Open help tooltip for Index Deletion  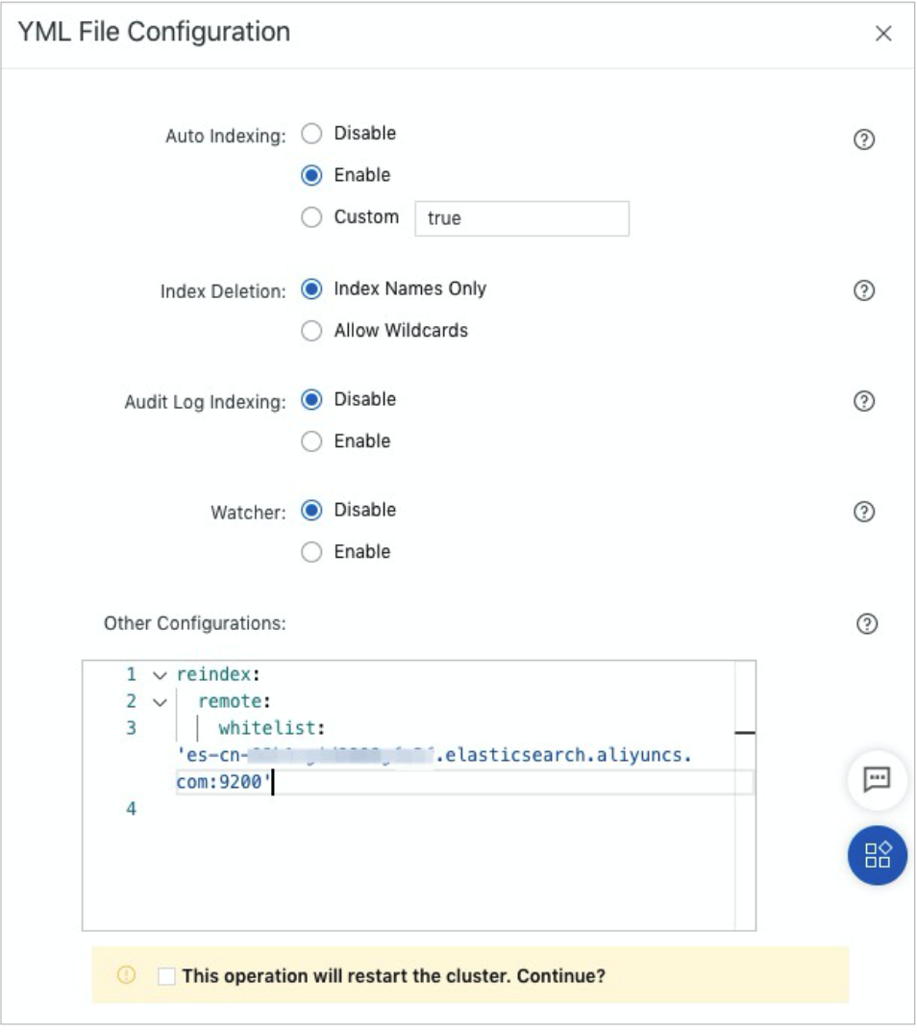click(x=863, y=291)
